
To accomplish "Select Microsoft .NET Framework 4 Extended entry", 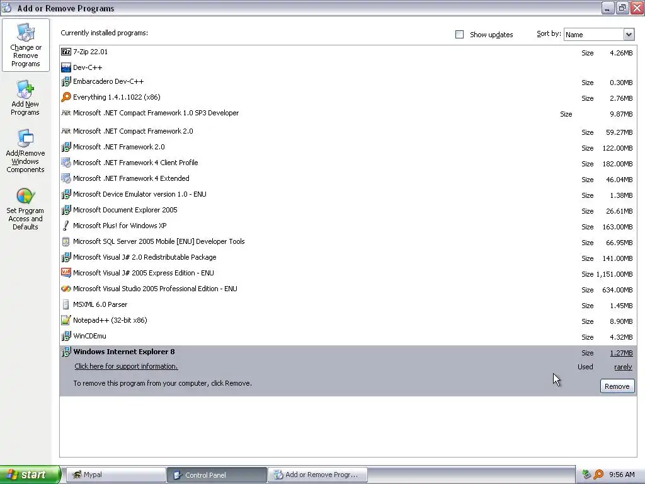I will tap(348, 178).
